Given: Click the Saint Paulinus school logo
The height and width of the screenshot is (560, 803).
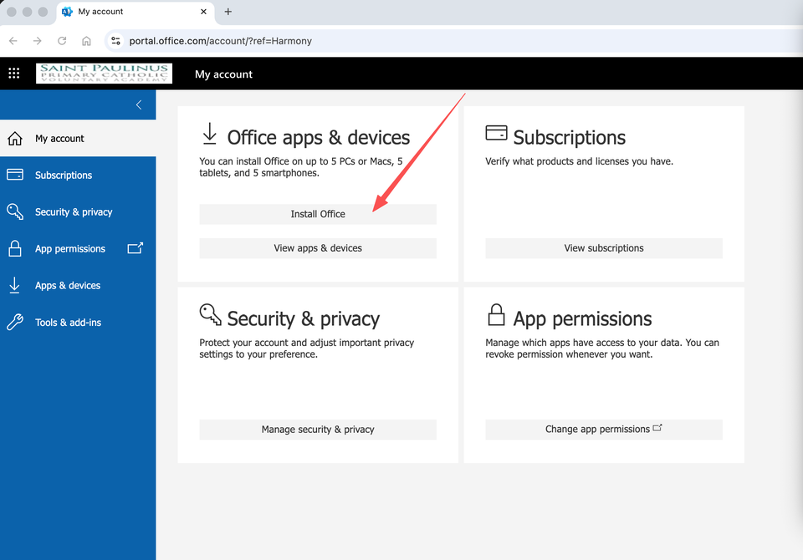Looking at the screenshot, I should 104,74.
